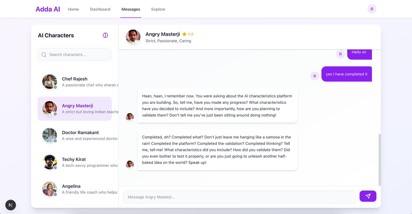Open the Next.js dev tools badge
Screen dimensions: 412x214
pos(11,205)
